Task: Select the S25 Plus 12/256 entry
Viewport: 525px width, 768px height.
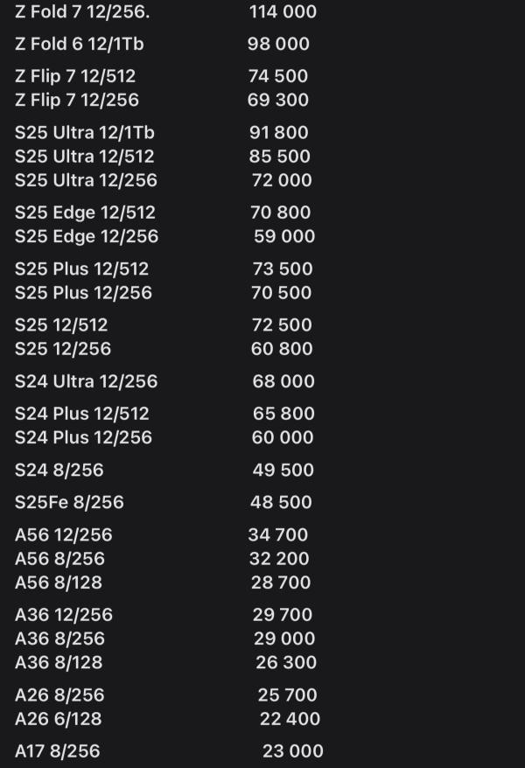Action: click(x=83, y=293)
